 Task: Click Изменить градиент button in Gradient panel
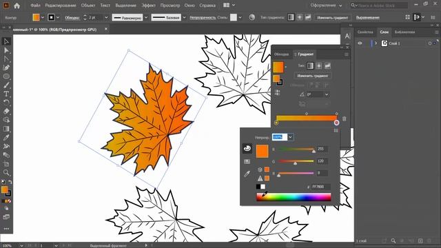(313, 76)
